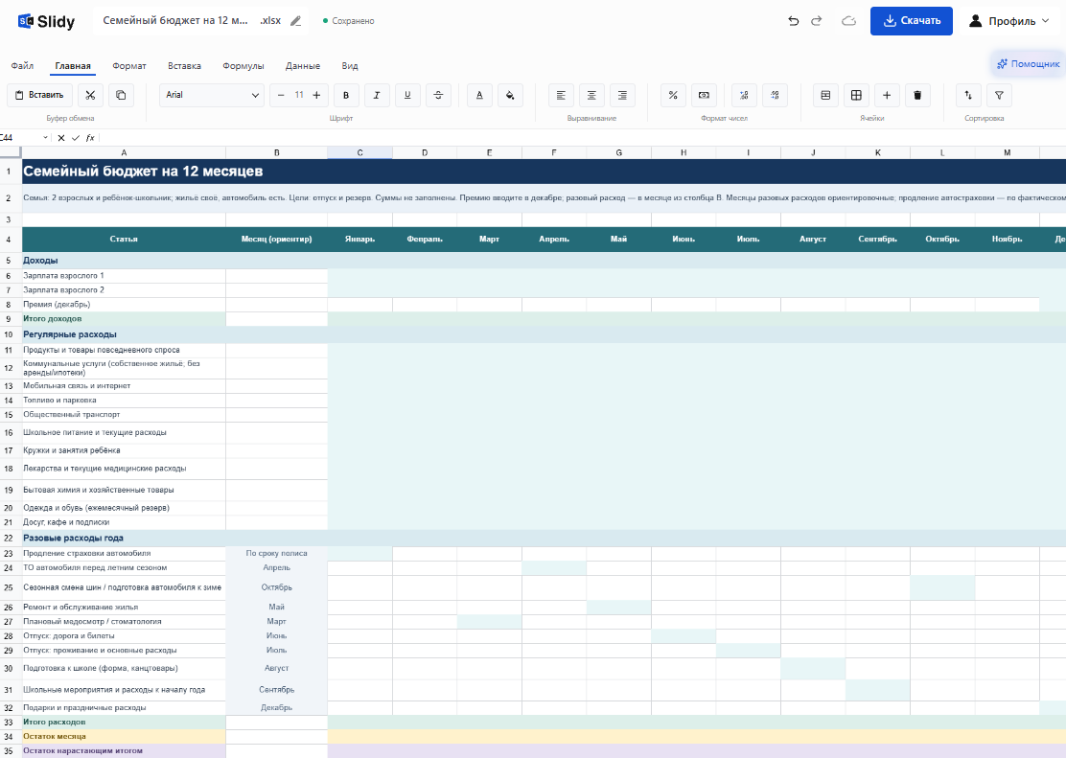The image size is (1066, 758).
Task: Open the Профиль dropdown menu
Action: 1011,21
